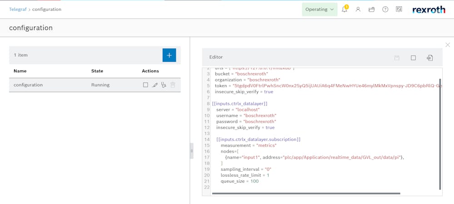Click queue_size = 100 line
This screenshot has height=204, width=454.
pyautogui.click(x=240, y=181)
